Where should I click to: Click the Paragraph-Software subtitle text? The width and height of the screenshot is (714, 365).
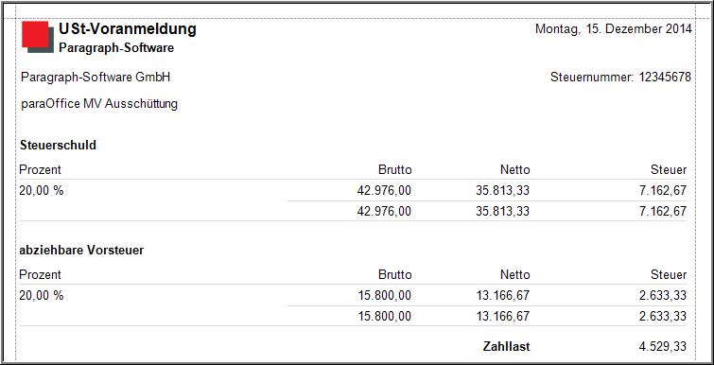pos(116,48)
